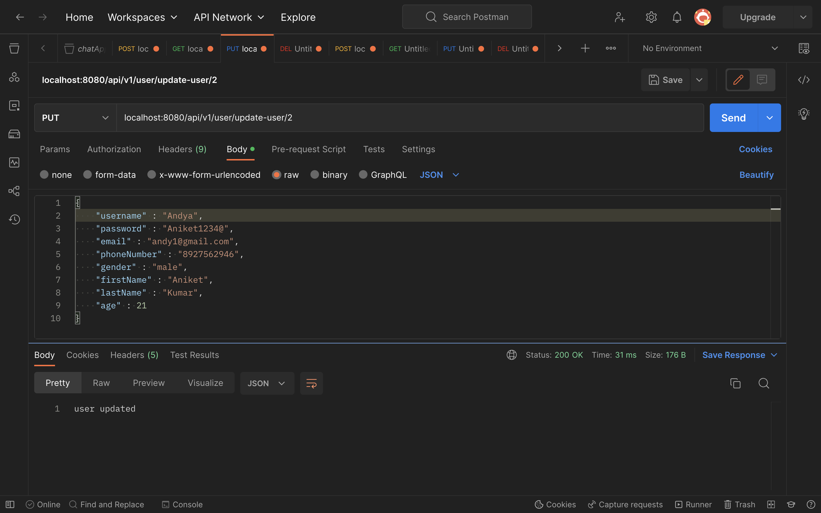This screenshot has height=513, width=821.
Task: Open the JSON body language dropdown
Action: coord(439,174)
